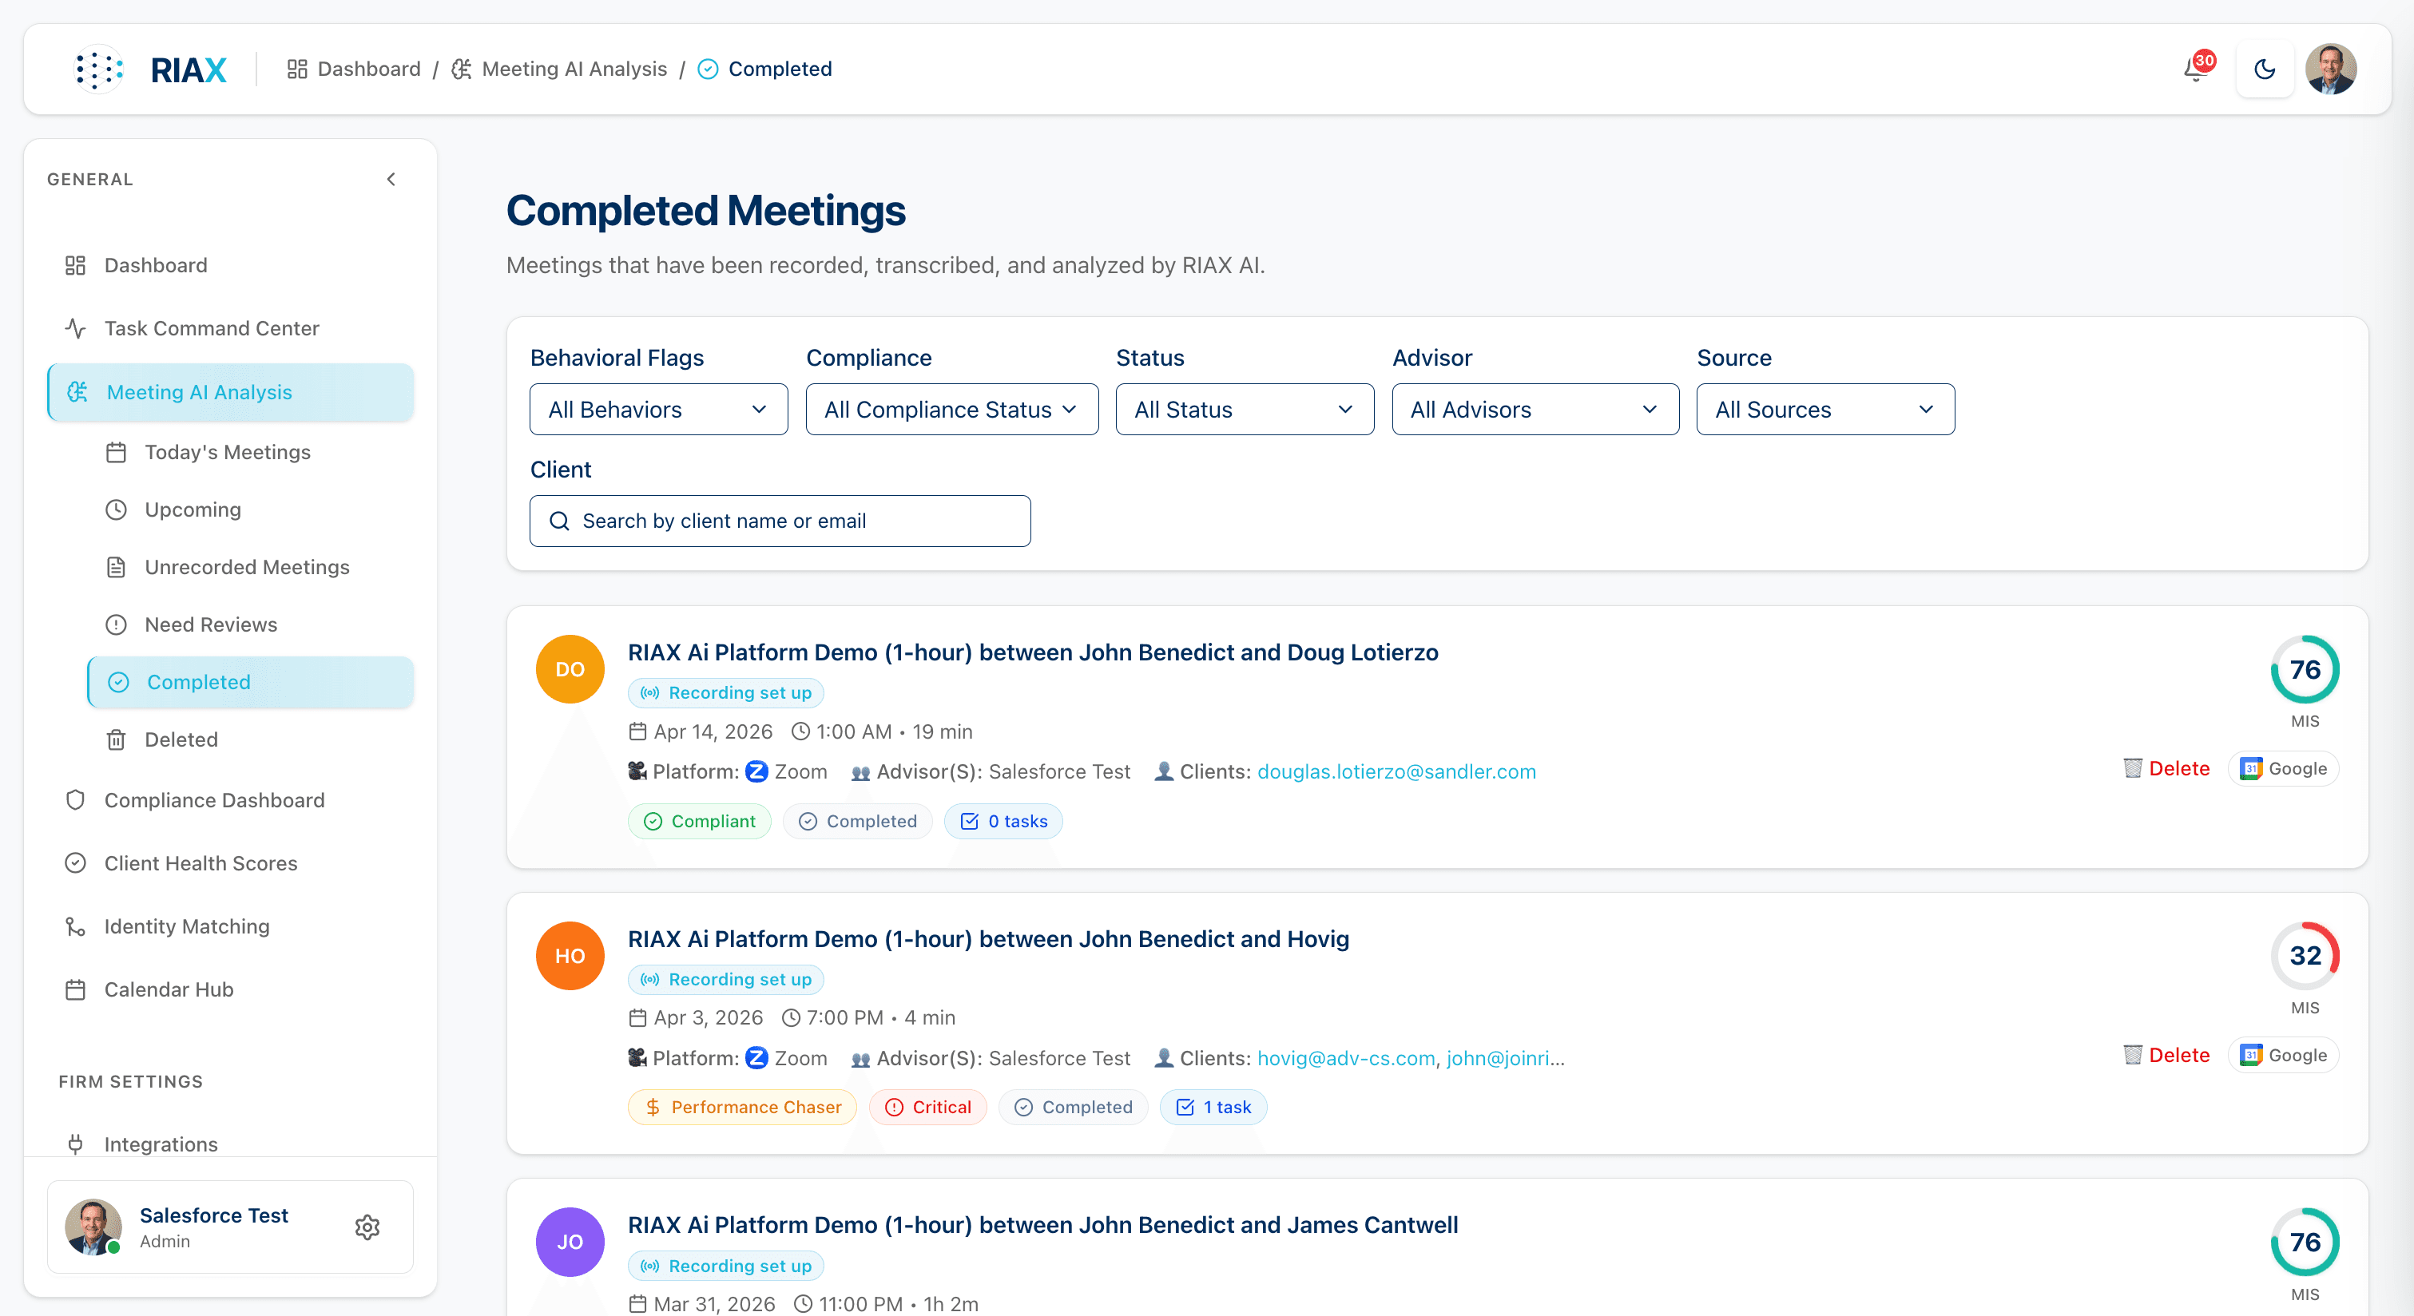Click search magnifier icon in Client field
Viewport: 2414px width, 1316px height.
pos(559,521)
